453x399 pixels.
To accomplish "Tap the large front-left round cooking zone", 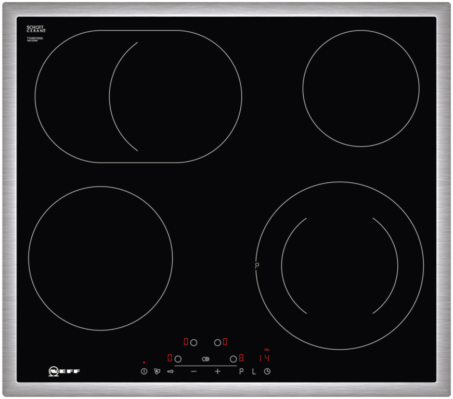I will [100, 258].
